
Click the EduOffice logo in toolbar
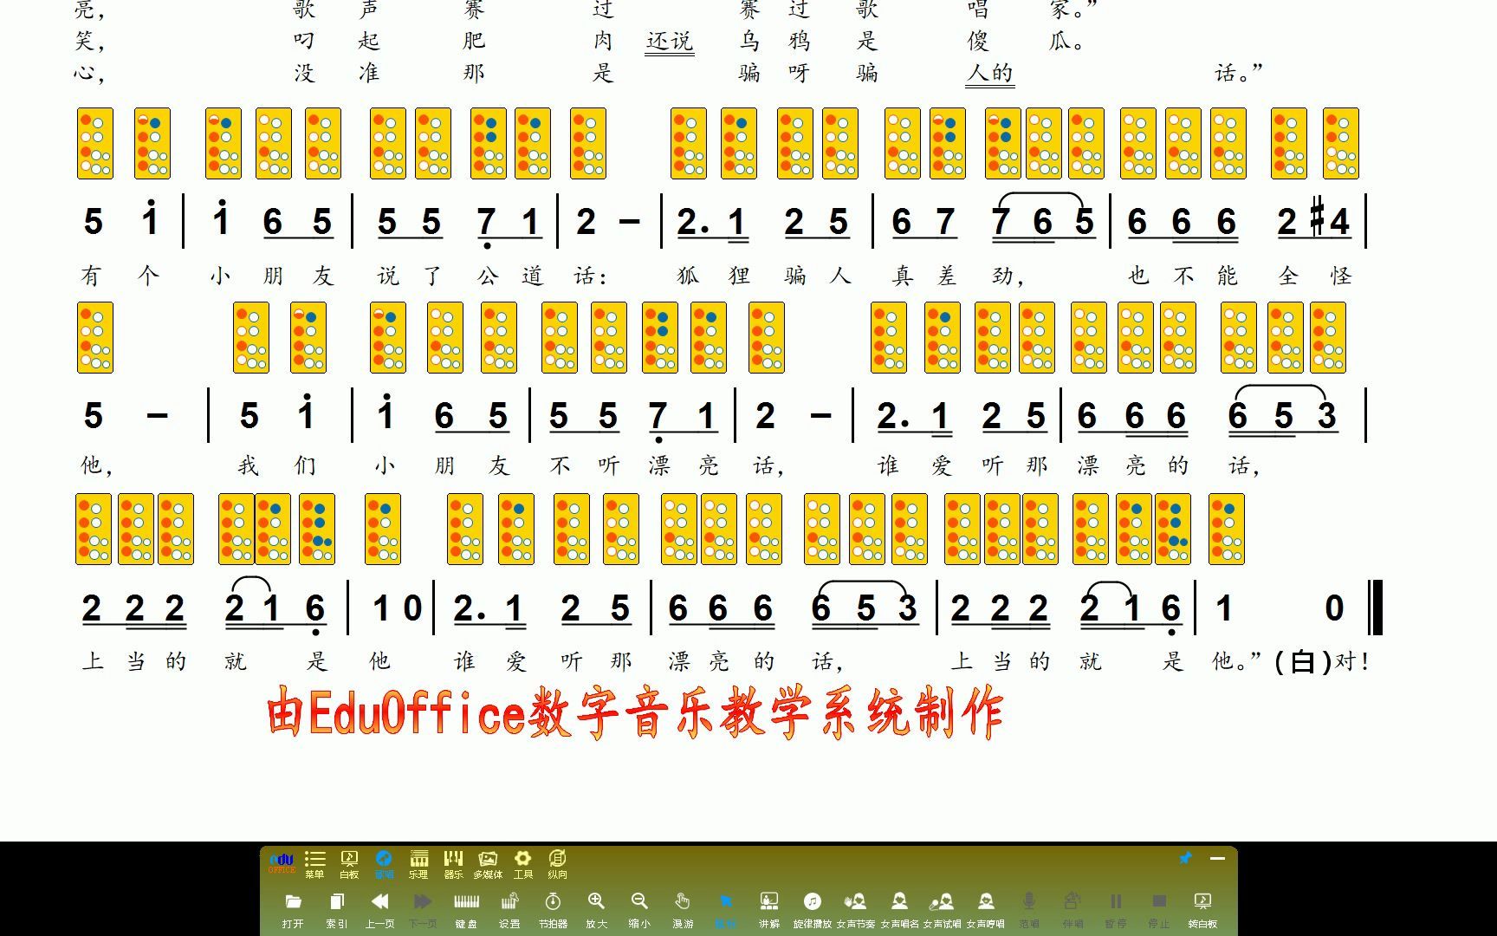(x=282, y=863)
